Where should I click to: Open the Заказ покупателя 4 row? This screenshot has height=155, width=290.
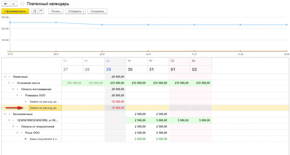coord(44,139)
